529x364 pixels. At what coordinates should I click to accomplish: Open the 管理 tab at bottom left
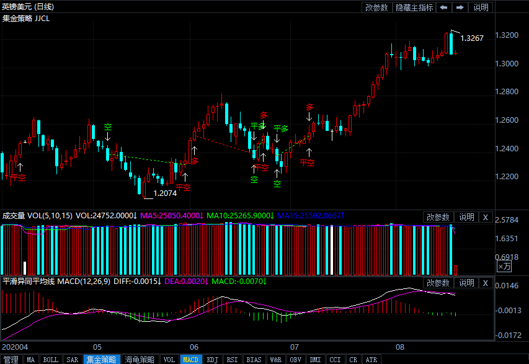tap(11, 360)
